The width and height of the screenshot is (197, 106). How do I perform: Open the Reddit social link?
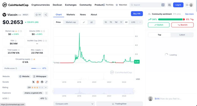[x=38, y=82]
